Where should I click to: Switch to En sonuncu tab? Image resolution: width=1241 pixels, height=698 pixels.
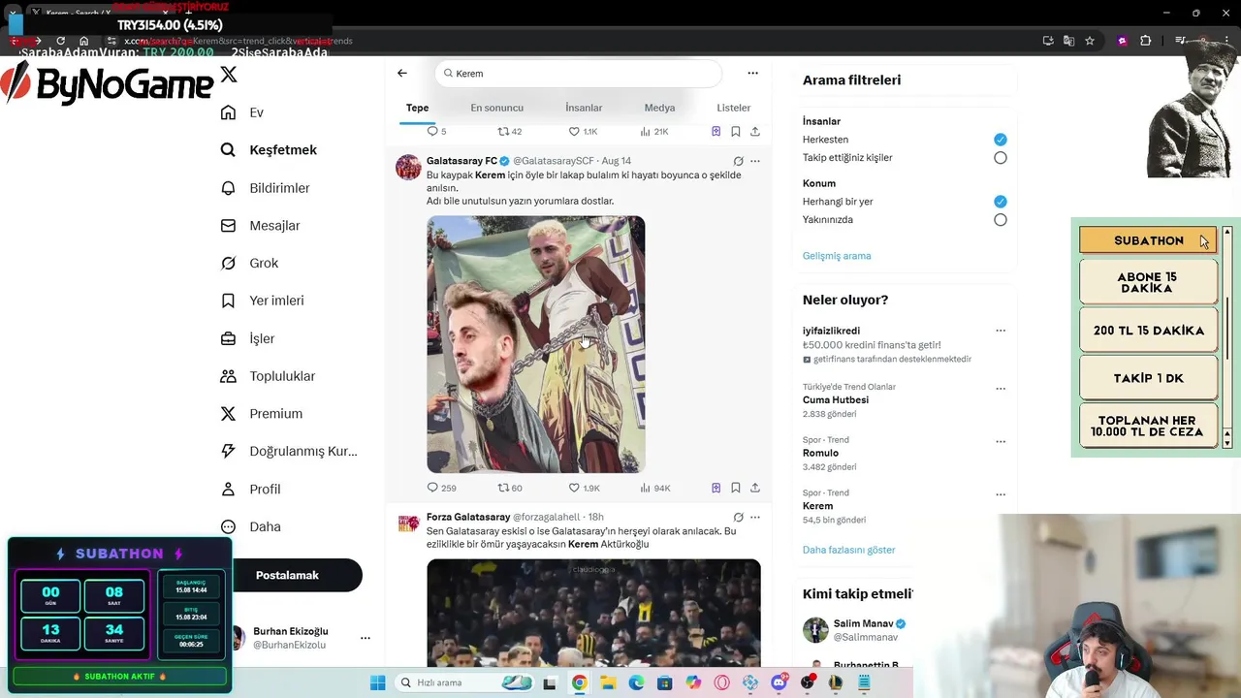[x=496, y=108]
